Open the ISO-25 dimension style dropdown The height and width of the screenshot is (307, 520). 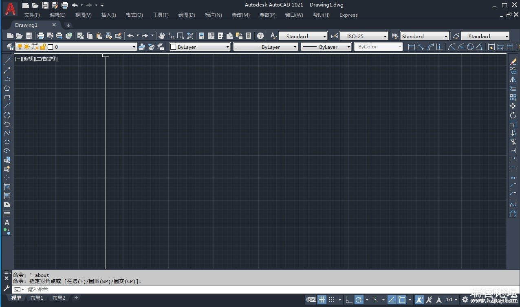385,36
